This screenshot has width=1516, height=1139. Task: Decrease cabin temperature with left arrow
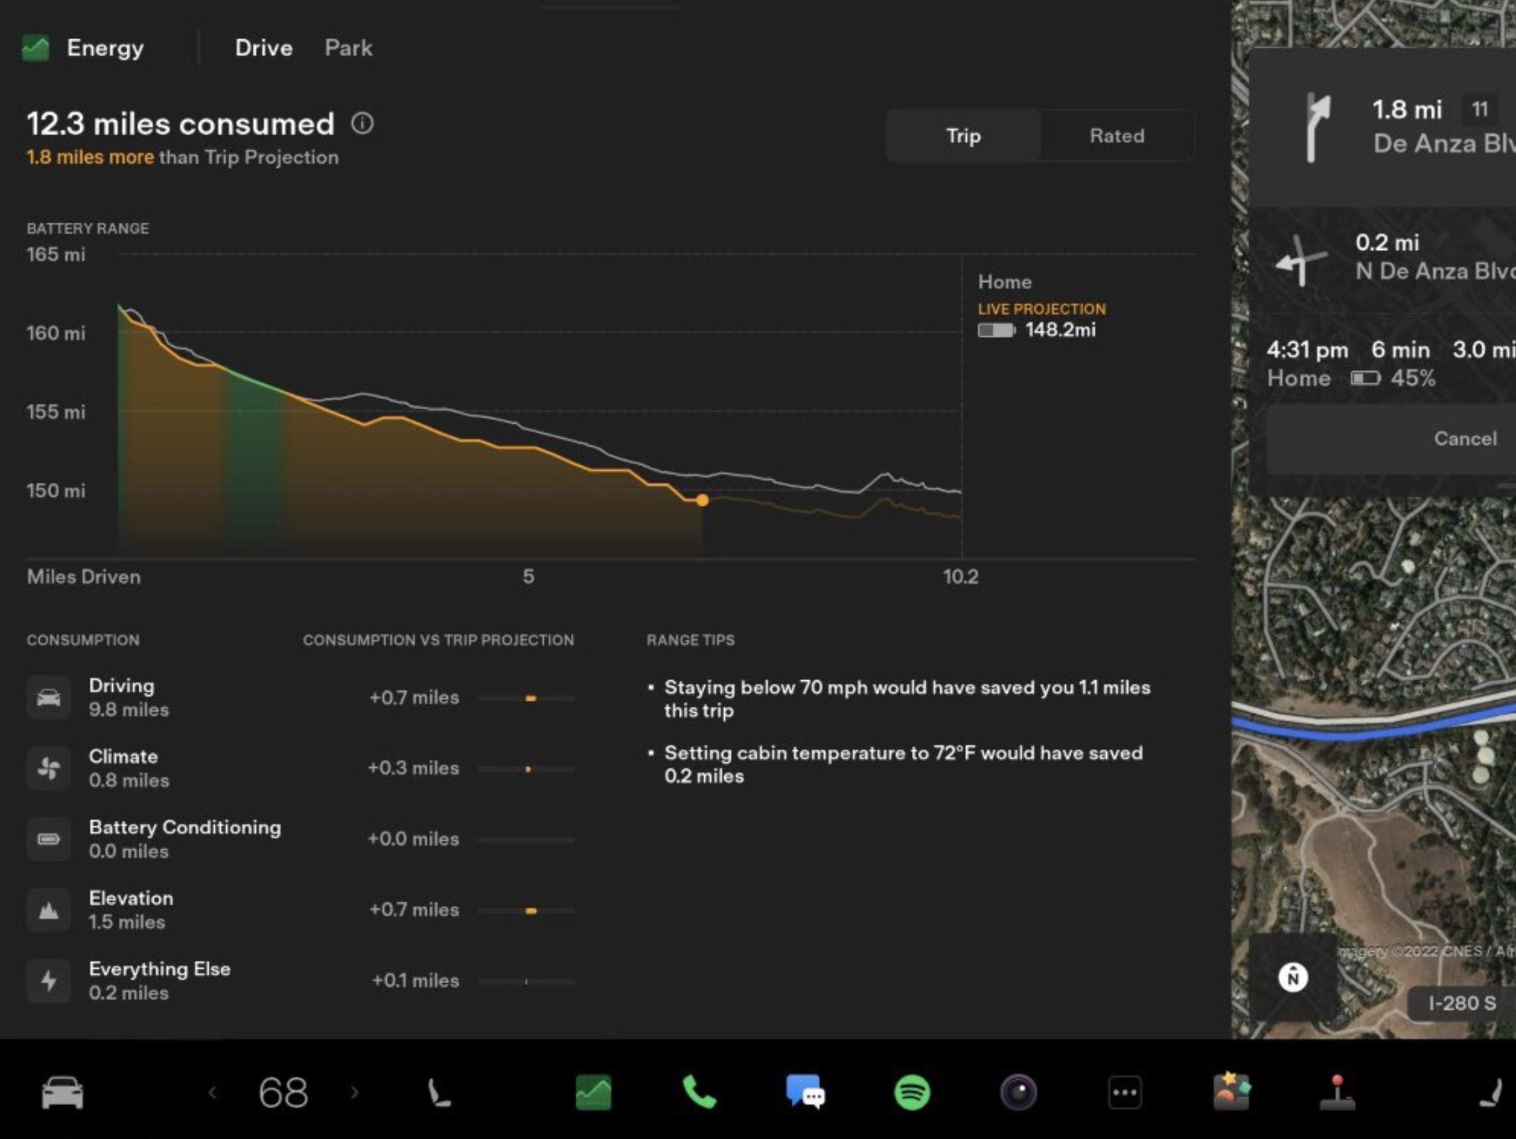point(212,1092)
